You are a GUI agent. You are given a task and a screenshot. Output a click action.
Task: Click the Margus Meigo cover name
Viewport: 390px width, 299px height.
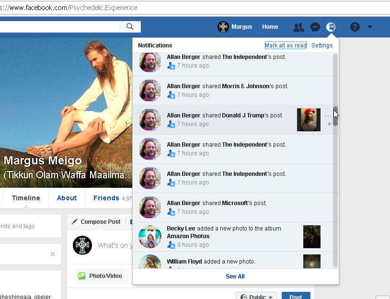coord(43,161)
